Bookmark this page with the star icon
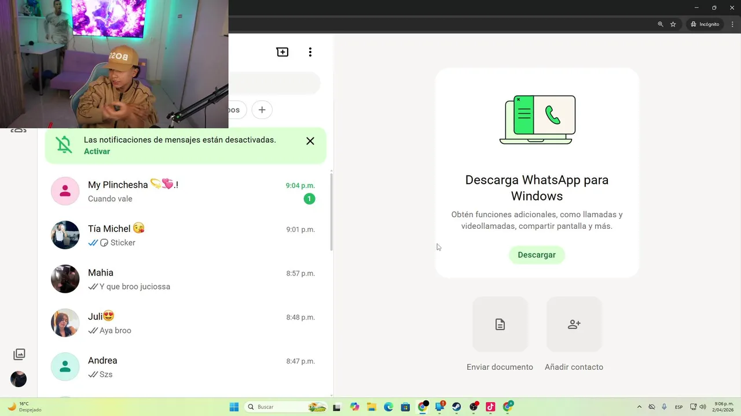This screenshot has height=416, width=741. [x=673, y=24]
